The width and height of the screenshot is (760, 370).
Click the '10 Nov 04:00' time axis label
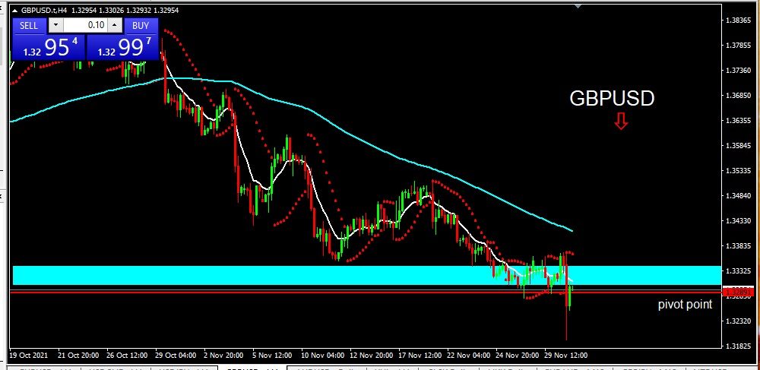point(322,356)
